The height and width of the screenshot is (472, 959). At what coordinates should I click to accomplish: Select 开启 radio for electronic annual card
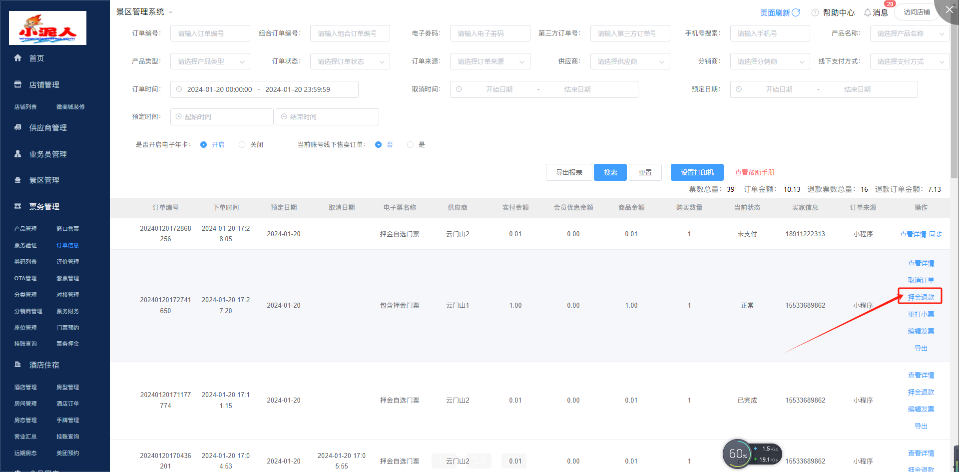click(204, 145)
